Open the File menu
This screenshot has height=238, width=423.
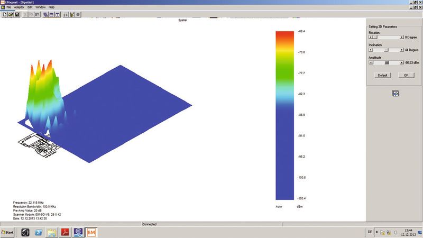point(9,7)
